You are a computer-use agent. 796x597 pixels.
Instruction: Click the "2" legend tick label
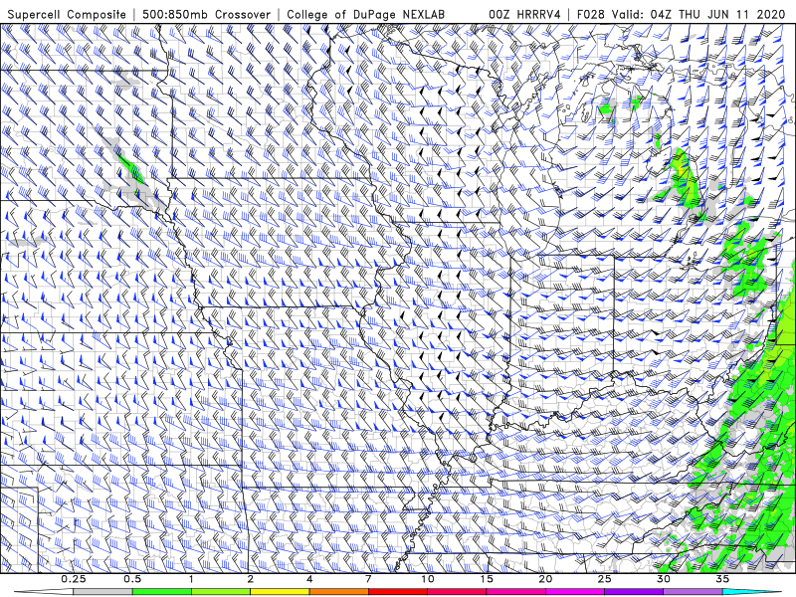(x=251, y=579)
